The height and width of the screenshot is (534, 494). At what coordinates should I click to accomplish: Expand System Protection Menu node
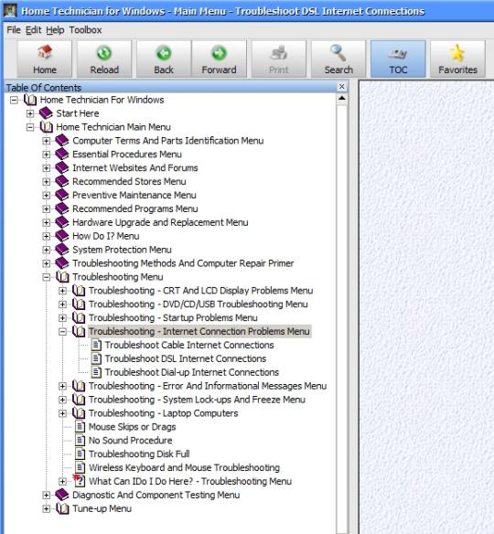[47, 250]
